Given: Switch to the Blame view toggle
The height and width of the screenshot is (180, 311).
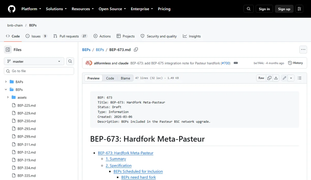Looking at the screenshot, I should click(x=125, y=78).
